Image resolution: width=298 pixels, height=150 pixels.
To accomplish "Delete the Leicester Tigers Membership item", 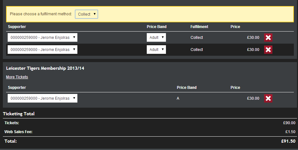I will [268, 98].
